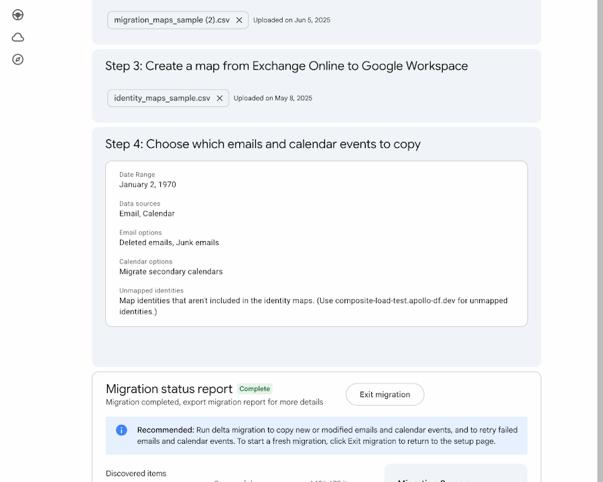Click Step 3 heading about Exchange Online map

pyautogui.click(x=287, y=66)
